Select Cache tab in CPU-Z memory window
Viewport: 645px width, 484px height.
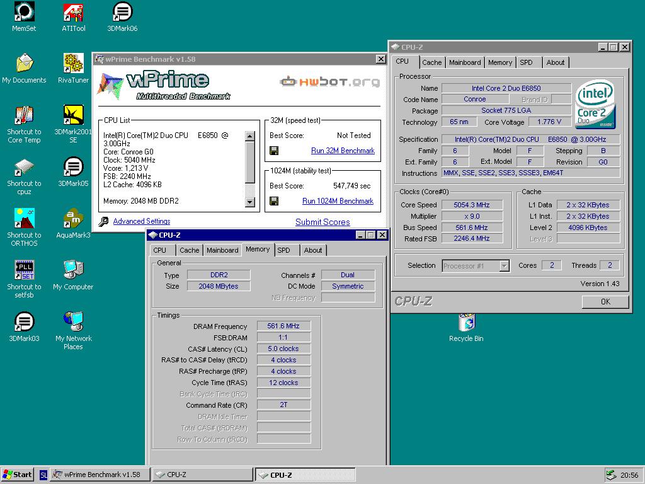(x=189, y=250)
